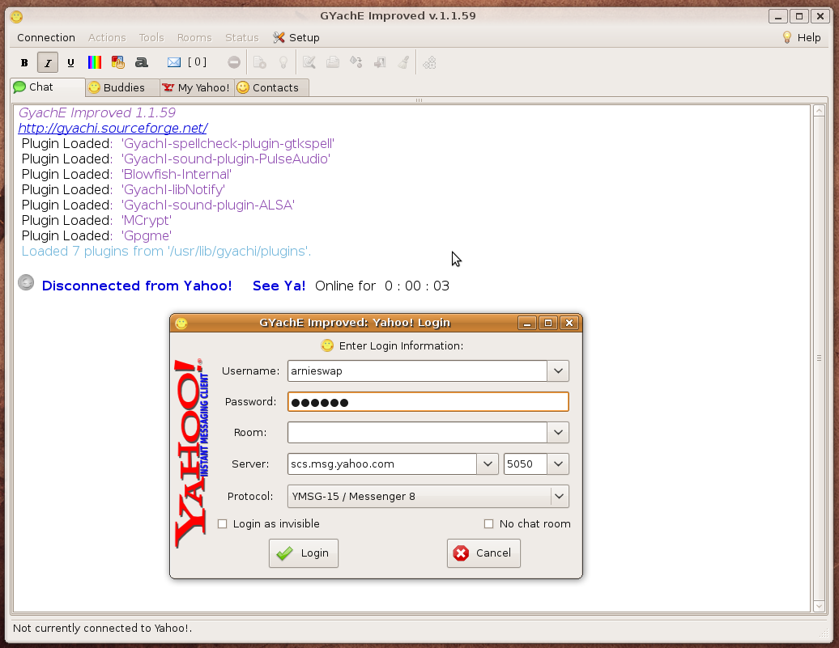Viewport: 839px width, 648px height.
Task: Enable Login as invisible checkbox
Action: (x=223, y=524)
